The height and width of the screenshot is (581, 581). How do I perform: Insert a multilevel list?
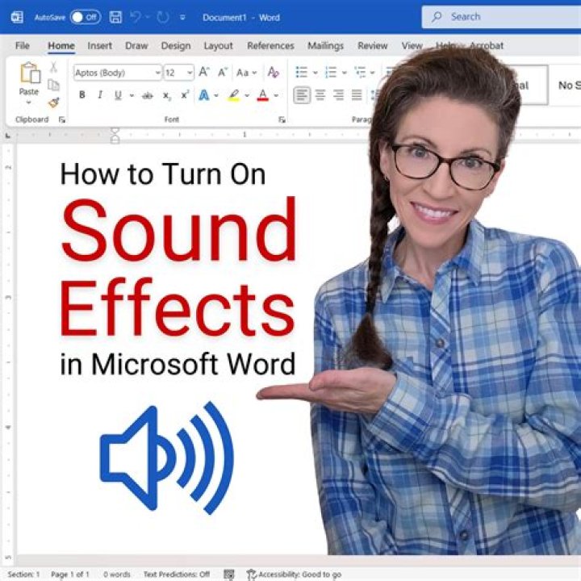click(360, 72)
